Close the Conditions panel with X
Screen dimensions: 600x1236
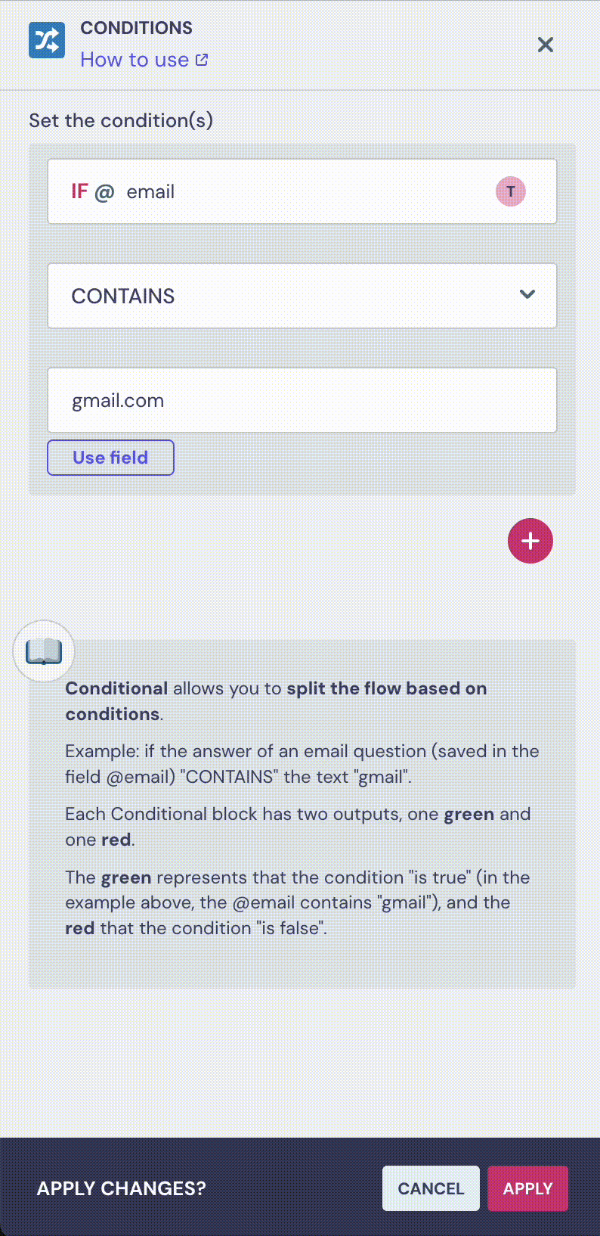tap(545, 45)
